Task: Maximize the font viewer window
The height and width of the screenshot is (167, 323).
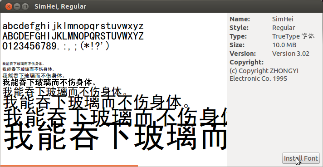Action: 25,6
